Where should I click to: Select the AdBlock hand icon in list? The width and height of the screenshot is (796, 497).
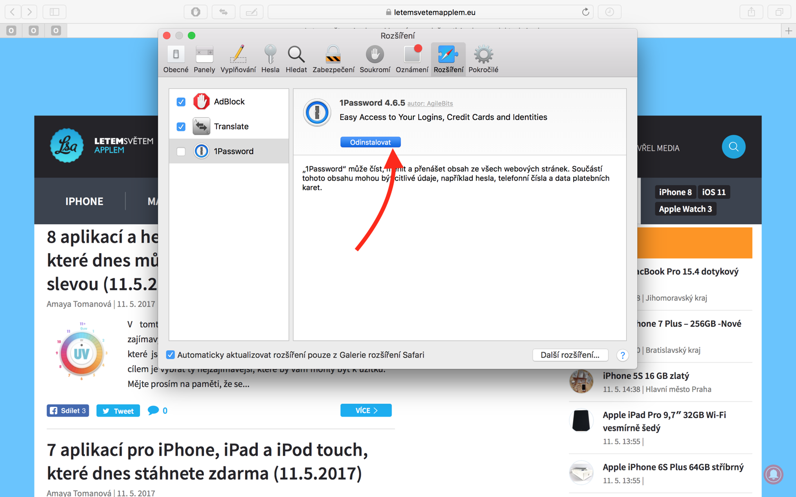point(201,101)
